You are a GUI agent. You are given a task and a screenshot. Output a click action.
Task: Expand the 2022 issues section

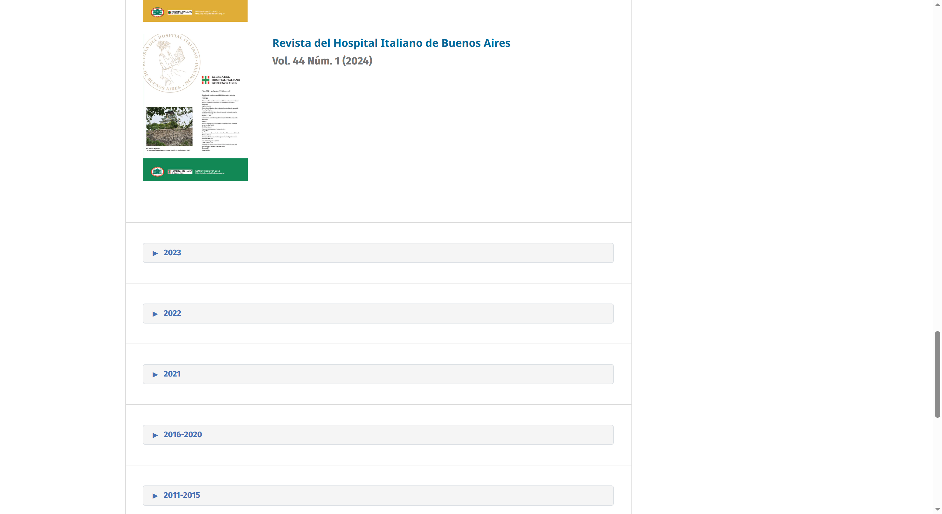pos(378,313)
